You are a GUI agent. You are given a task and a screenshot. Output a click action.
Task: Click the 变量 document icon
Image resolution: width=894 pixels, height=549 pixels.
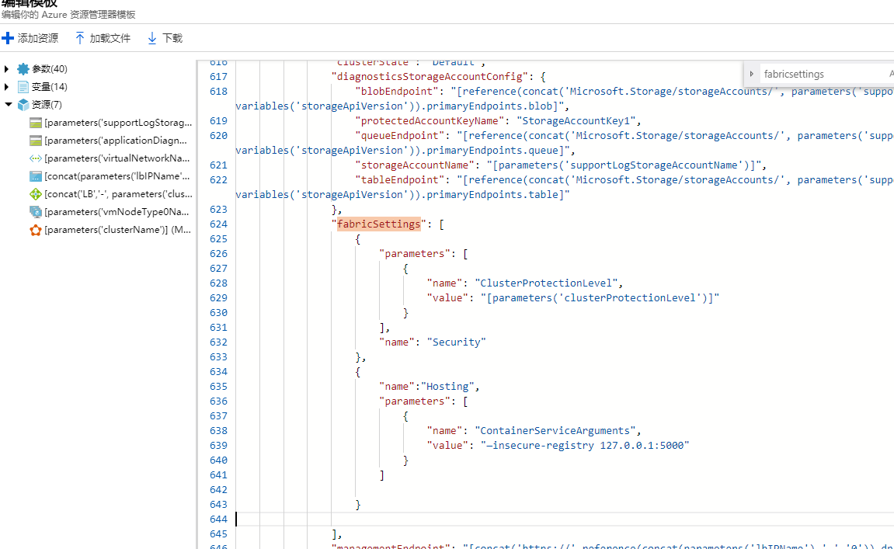click(23, 87)
